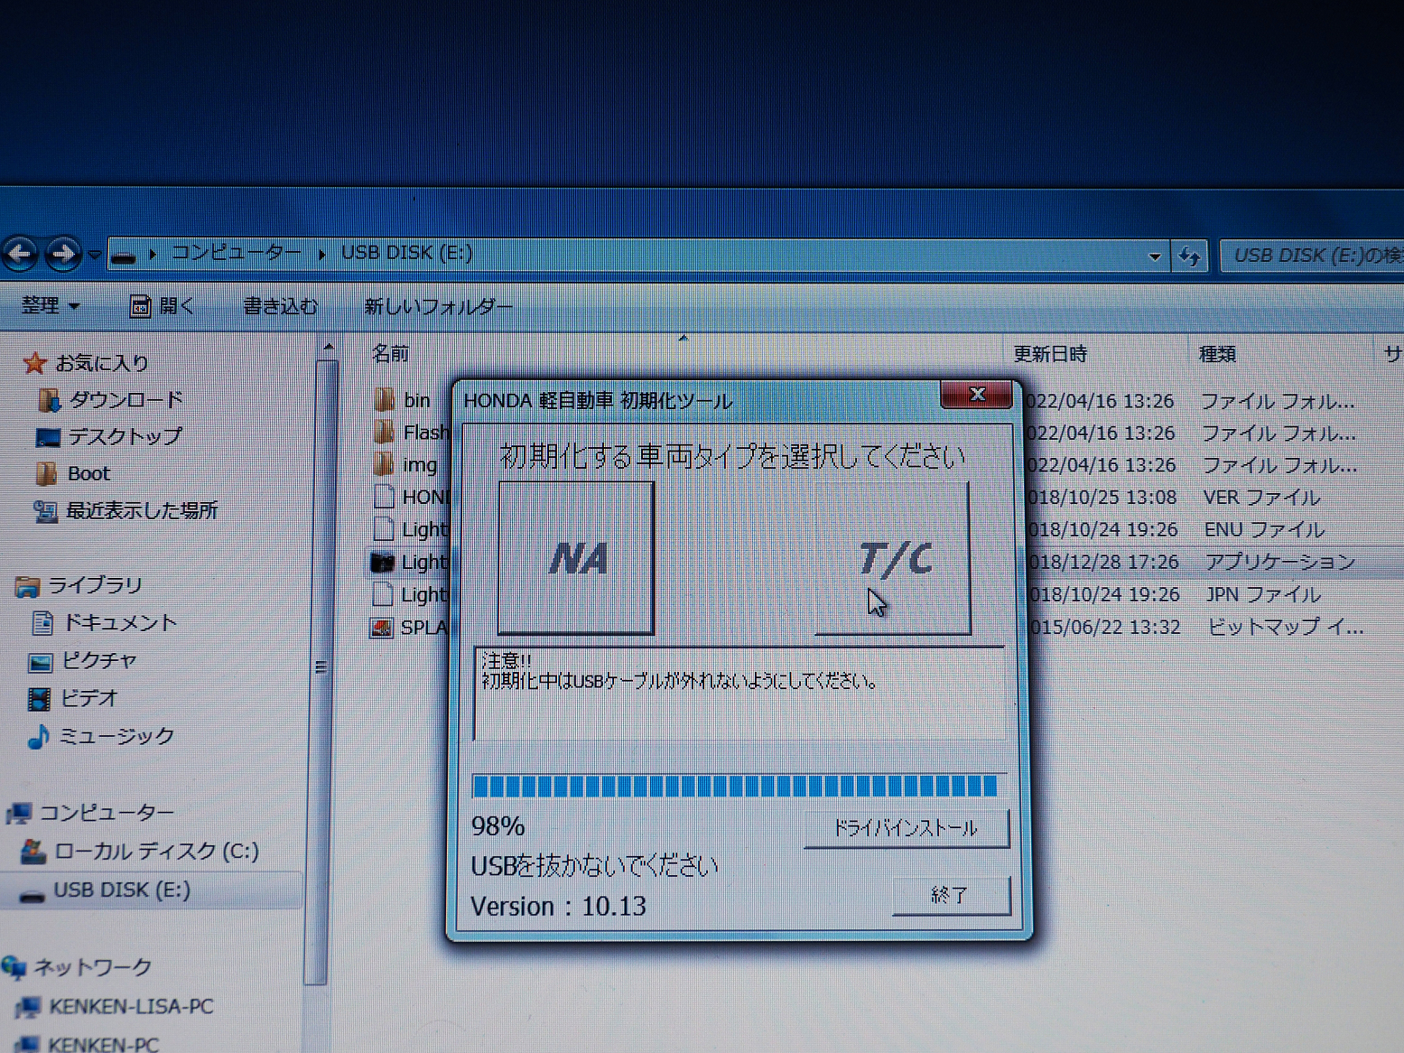Viewport: 1404px width, 1053px height.
Task: Select the Light JPN file icon
Action: pyautogui.click(x=383, y=594)
